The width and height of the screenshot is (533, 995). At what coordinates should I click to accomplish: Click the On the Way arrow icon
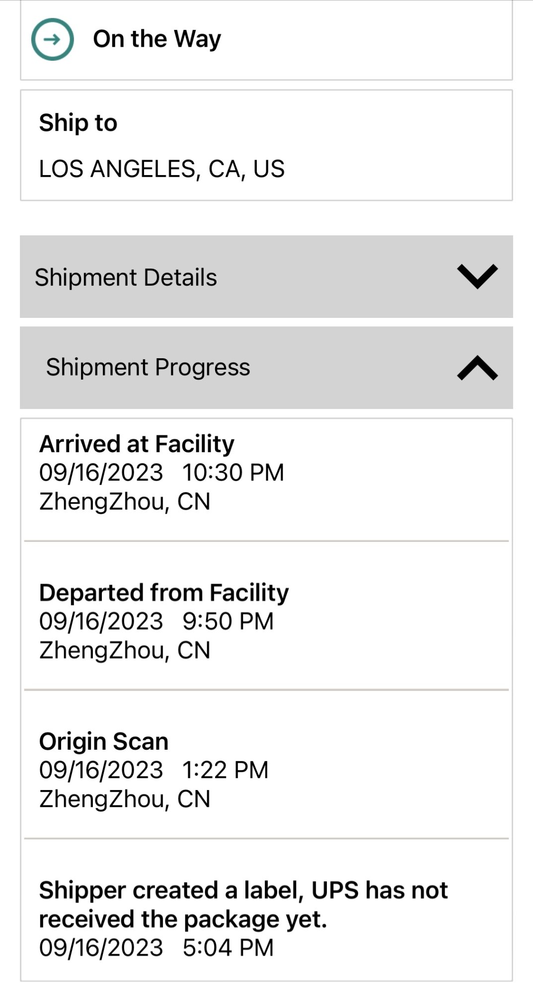pyautogui.click(x=53, y=39)
